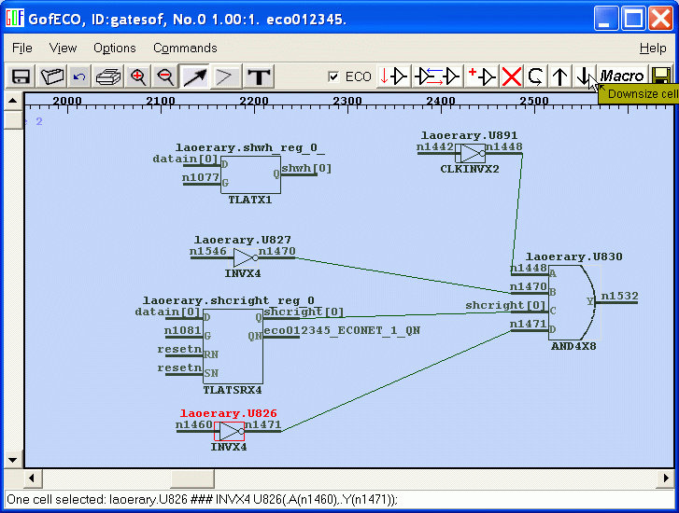Click the Macro button
The image size is (679, 513).
[622, 76]
